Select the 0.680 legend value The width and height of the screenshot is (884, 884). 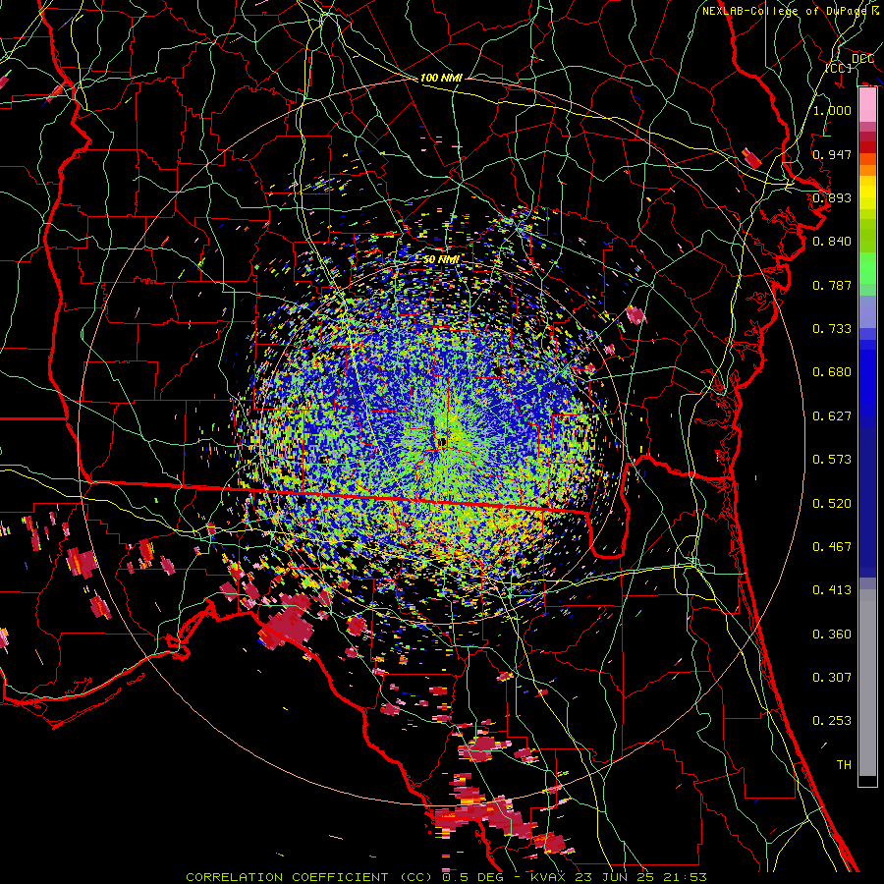[832, 372]
